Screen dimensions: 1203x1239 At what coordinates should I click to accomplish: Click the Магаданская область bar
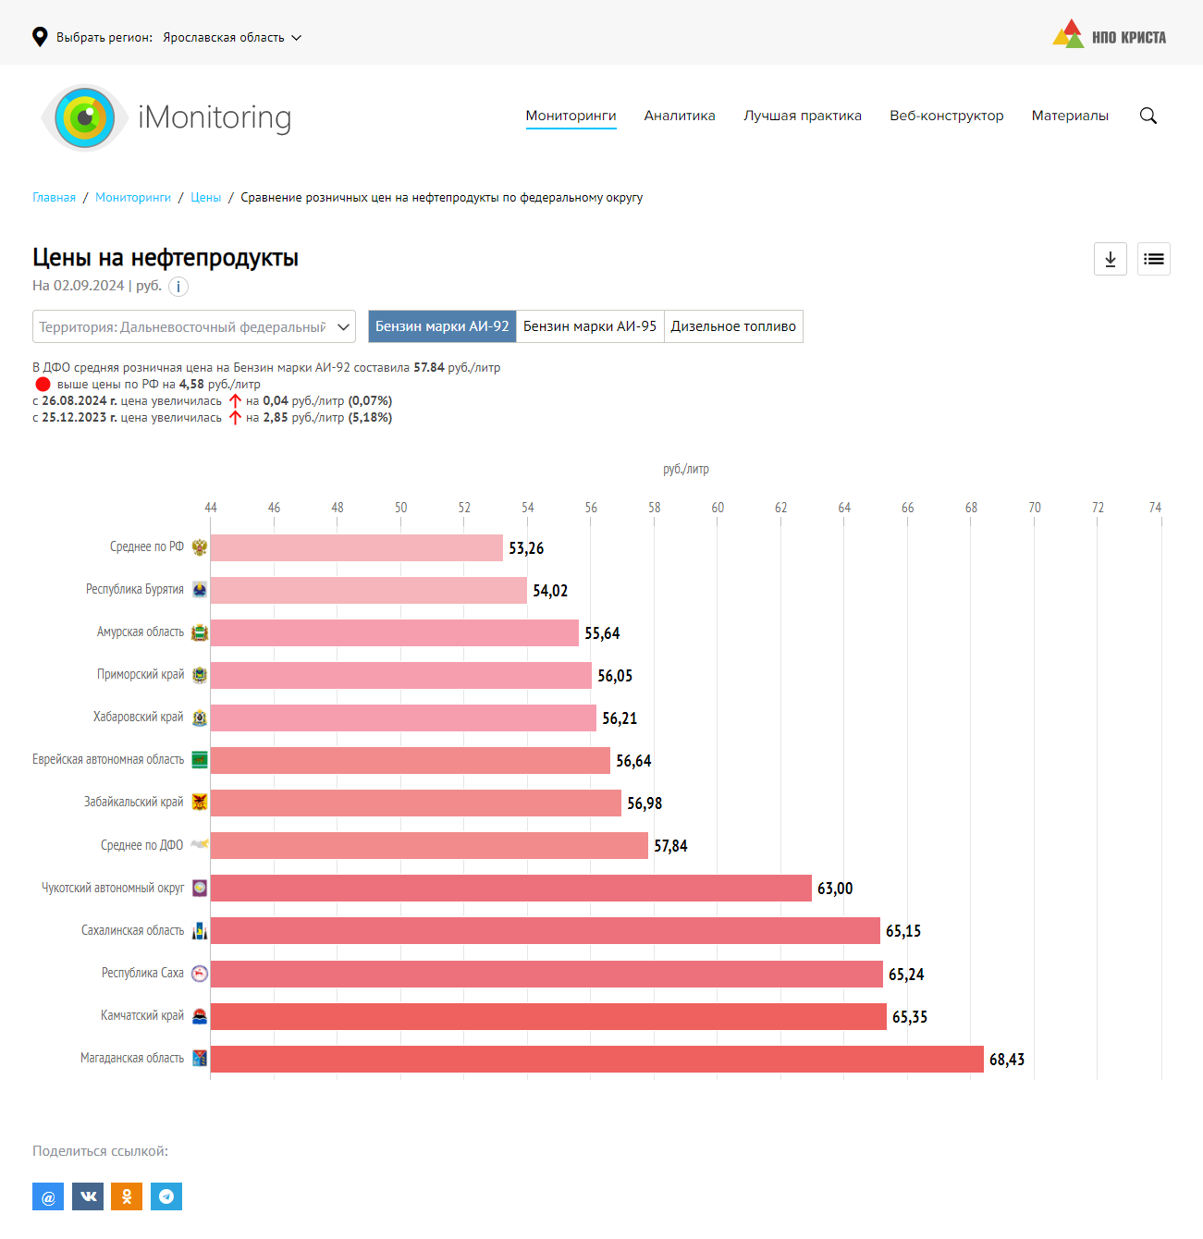[x=596, y=1059]
